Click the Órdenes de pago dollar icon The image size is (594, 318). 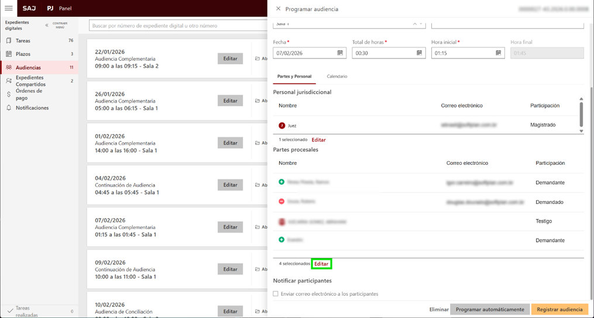coord(9,94)
